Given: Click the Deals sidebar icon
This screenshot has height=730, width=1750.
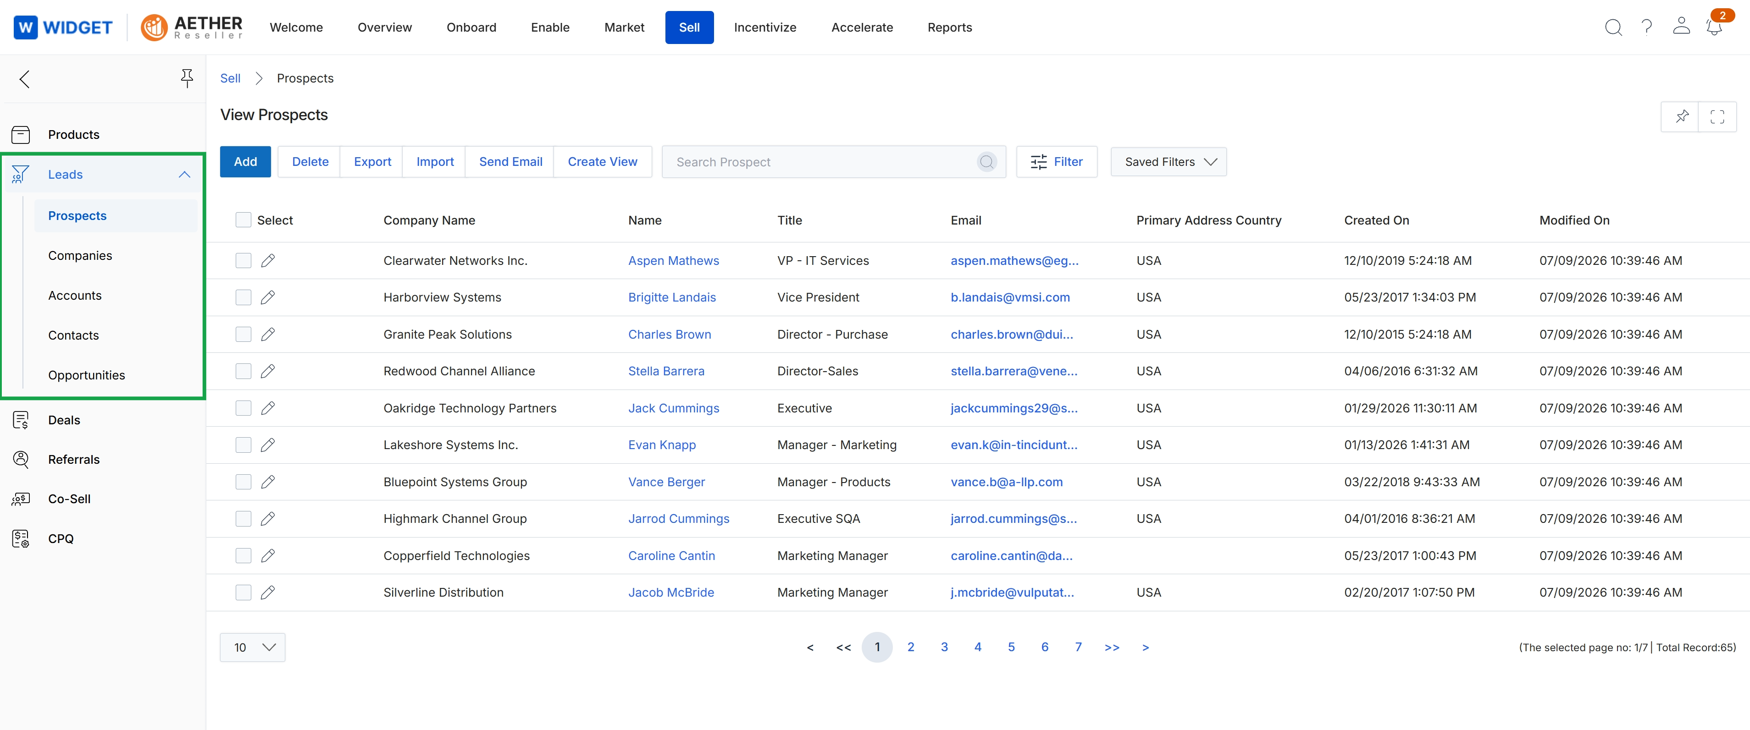Looking at the screenshot, I should tap(21, 420).
